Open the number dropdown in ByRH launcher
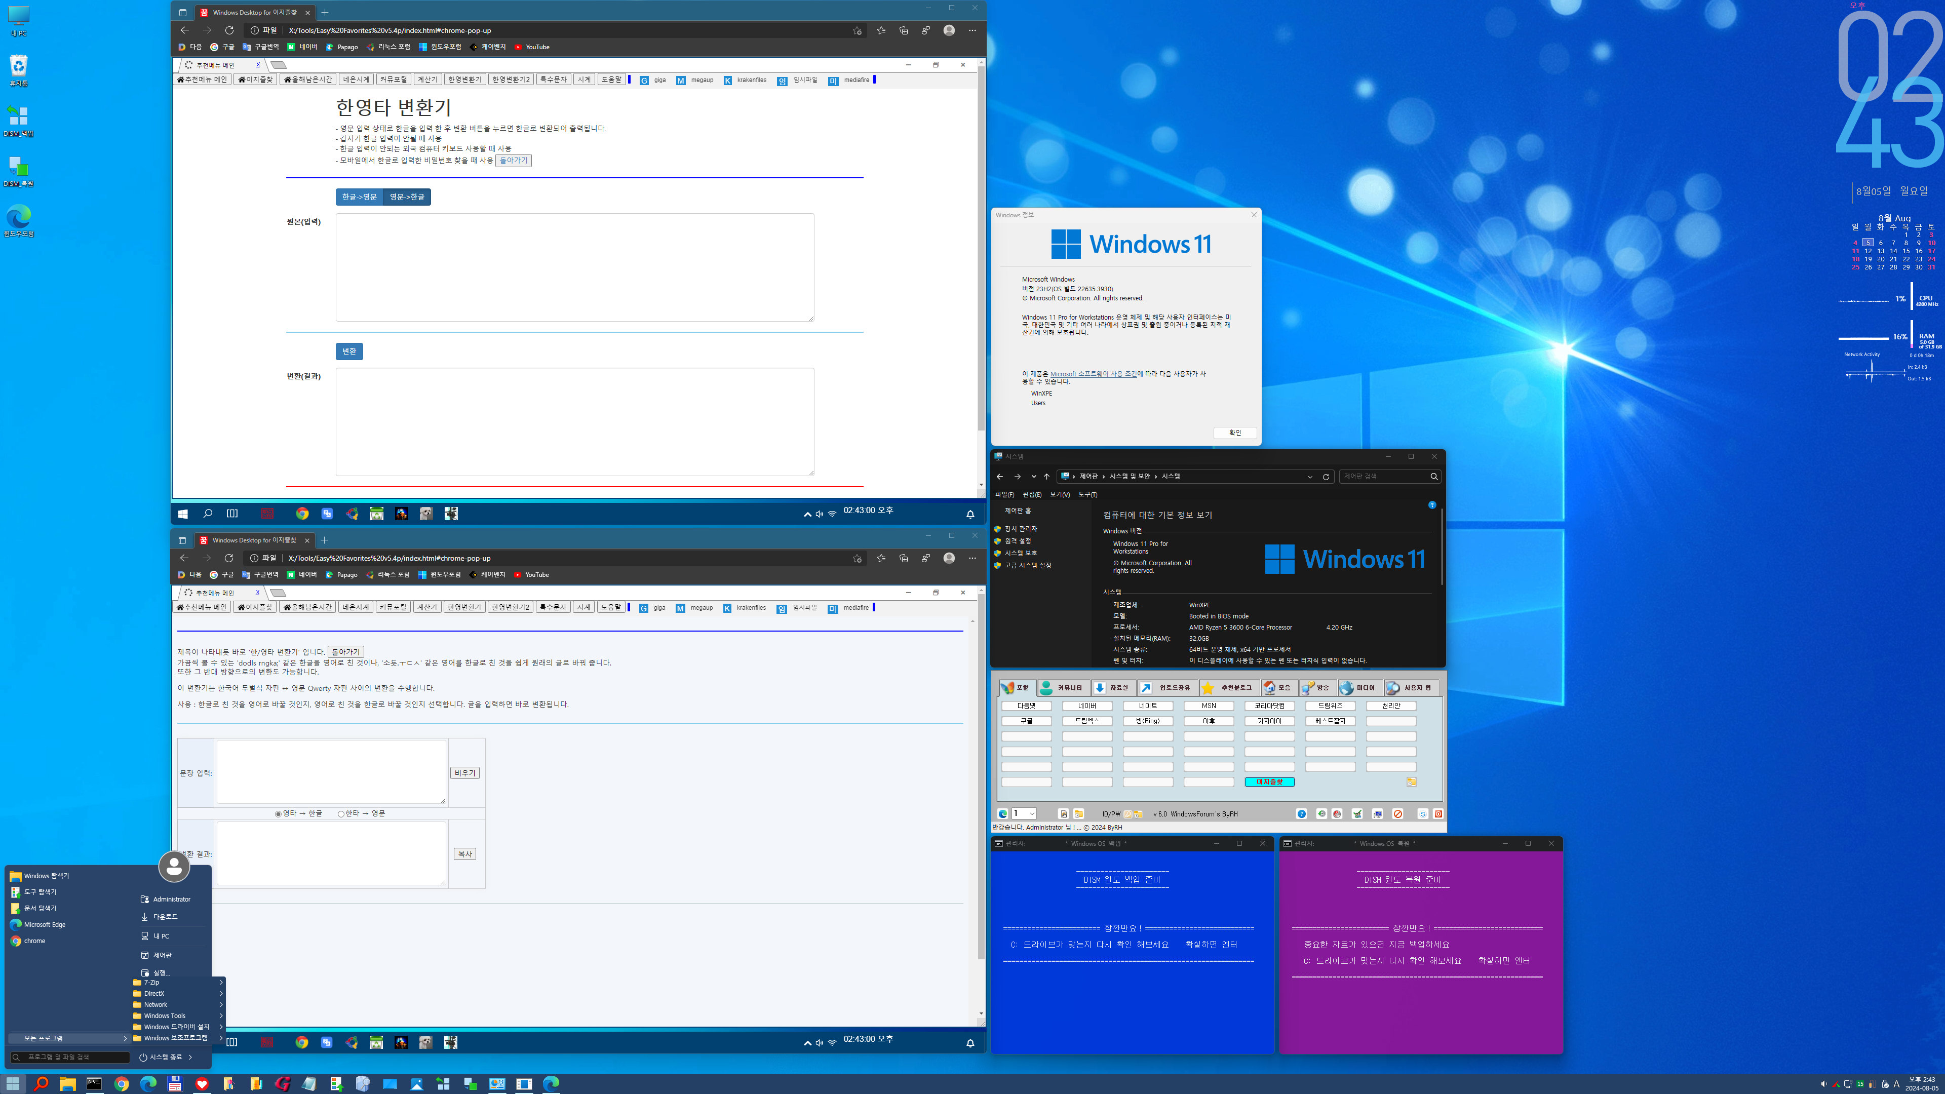 click(1025, 813)
